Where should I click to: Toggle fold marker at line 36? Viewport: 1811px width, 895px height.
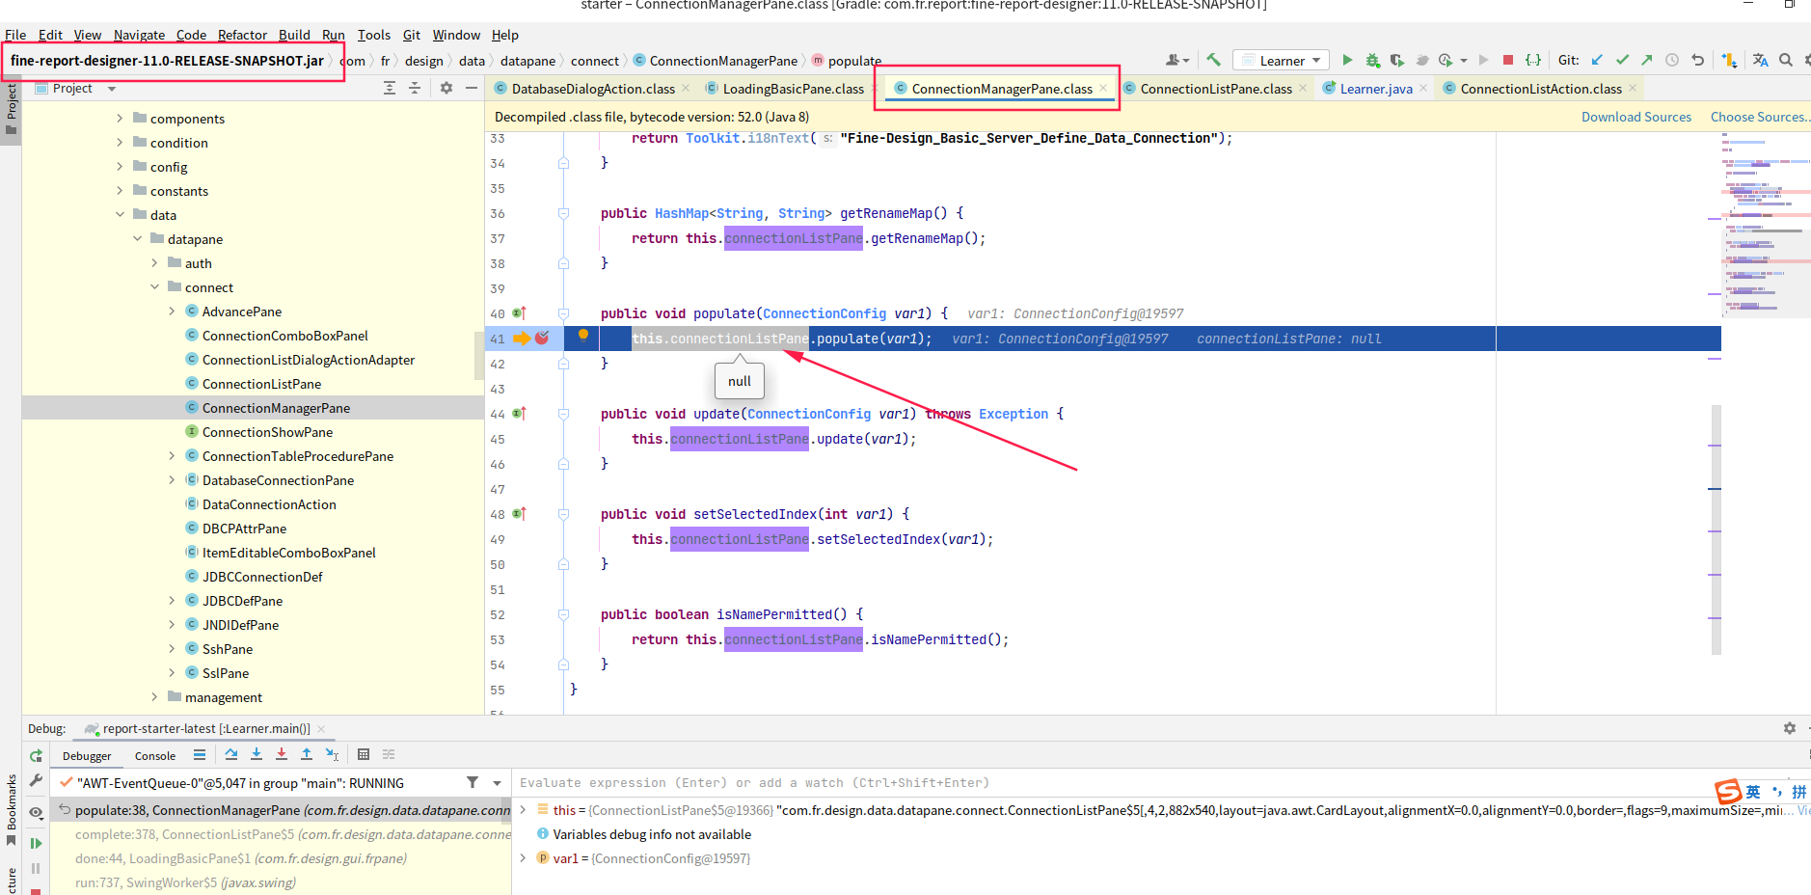[563, 213]
